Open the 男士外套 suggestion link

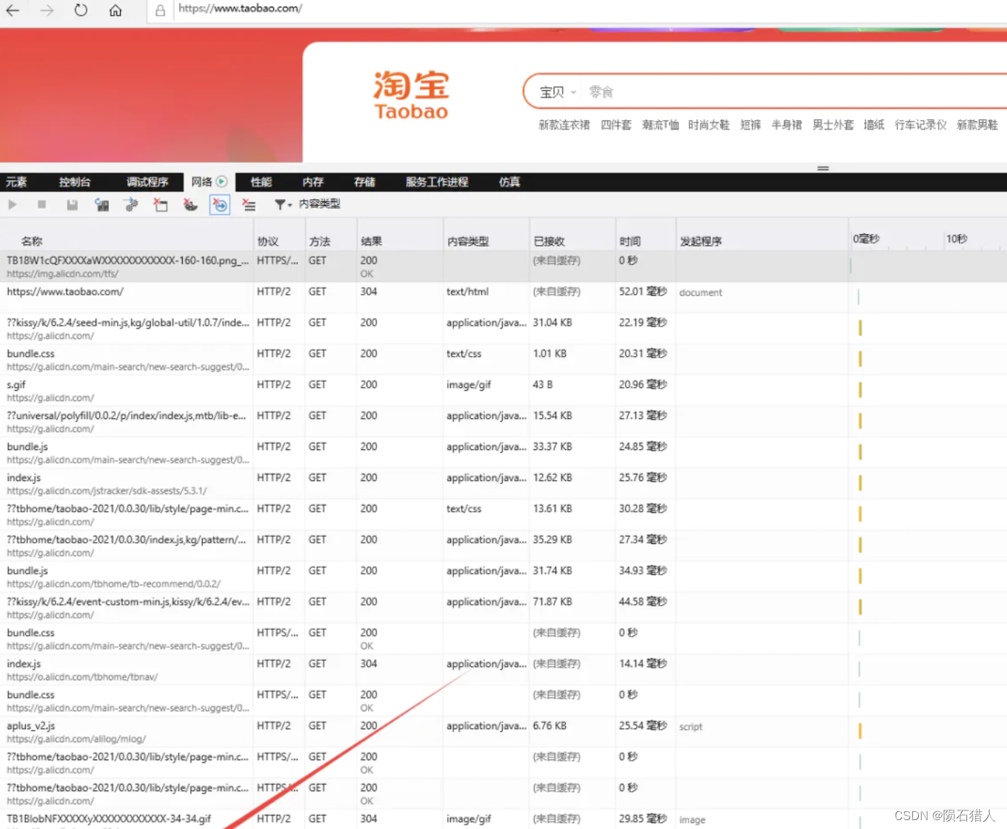[x=833, y=125]
